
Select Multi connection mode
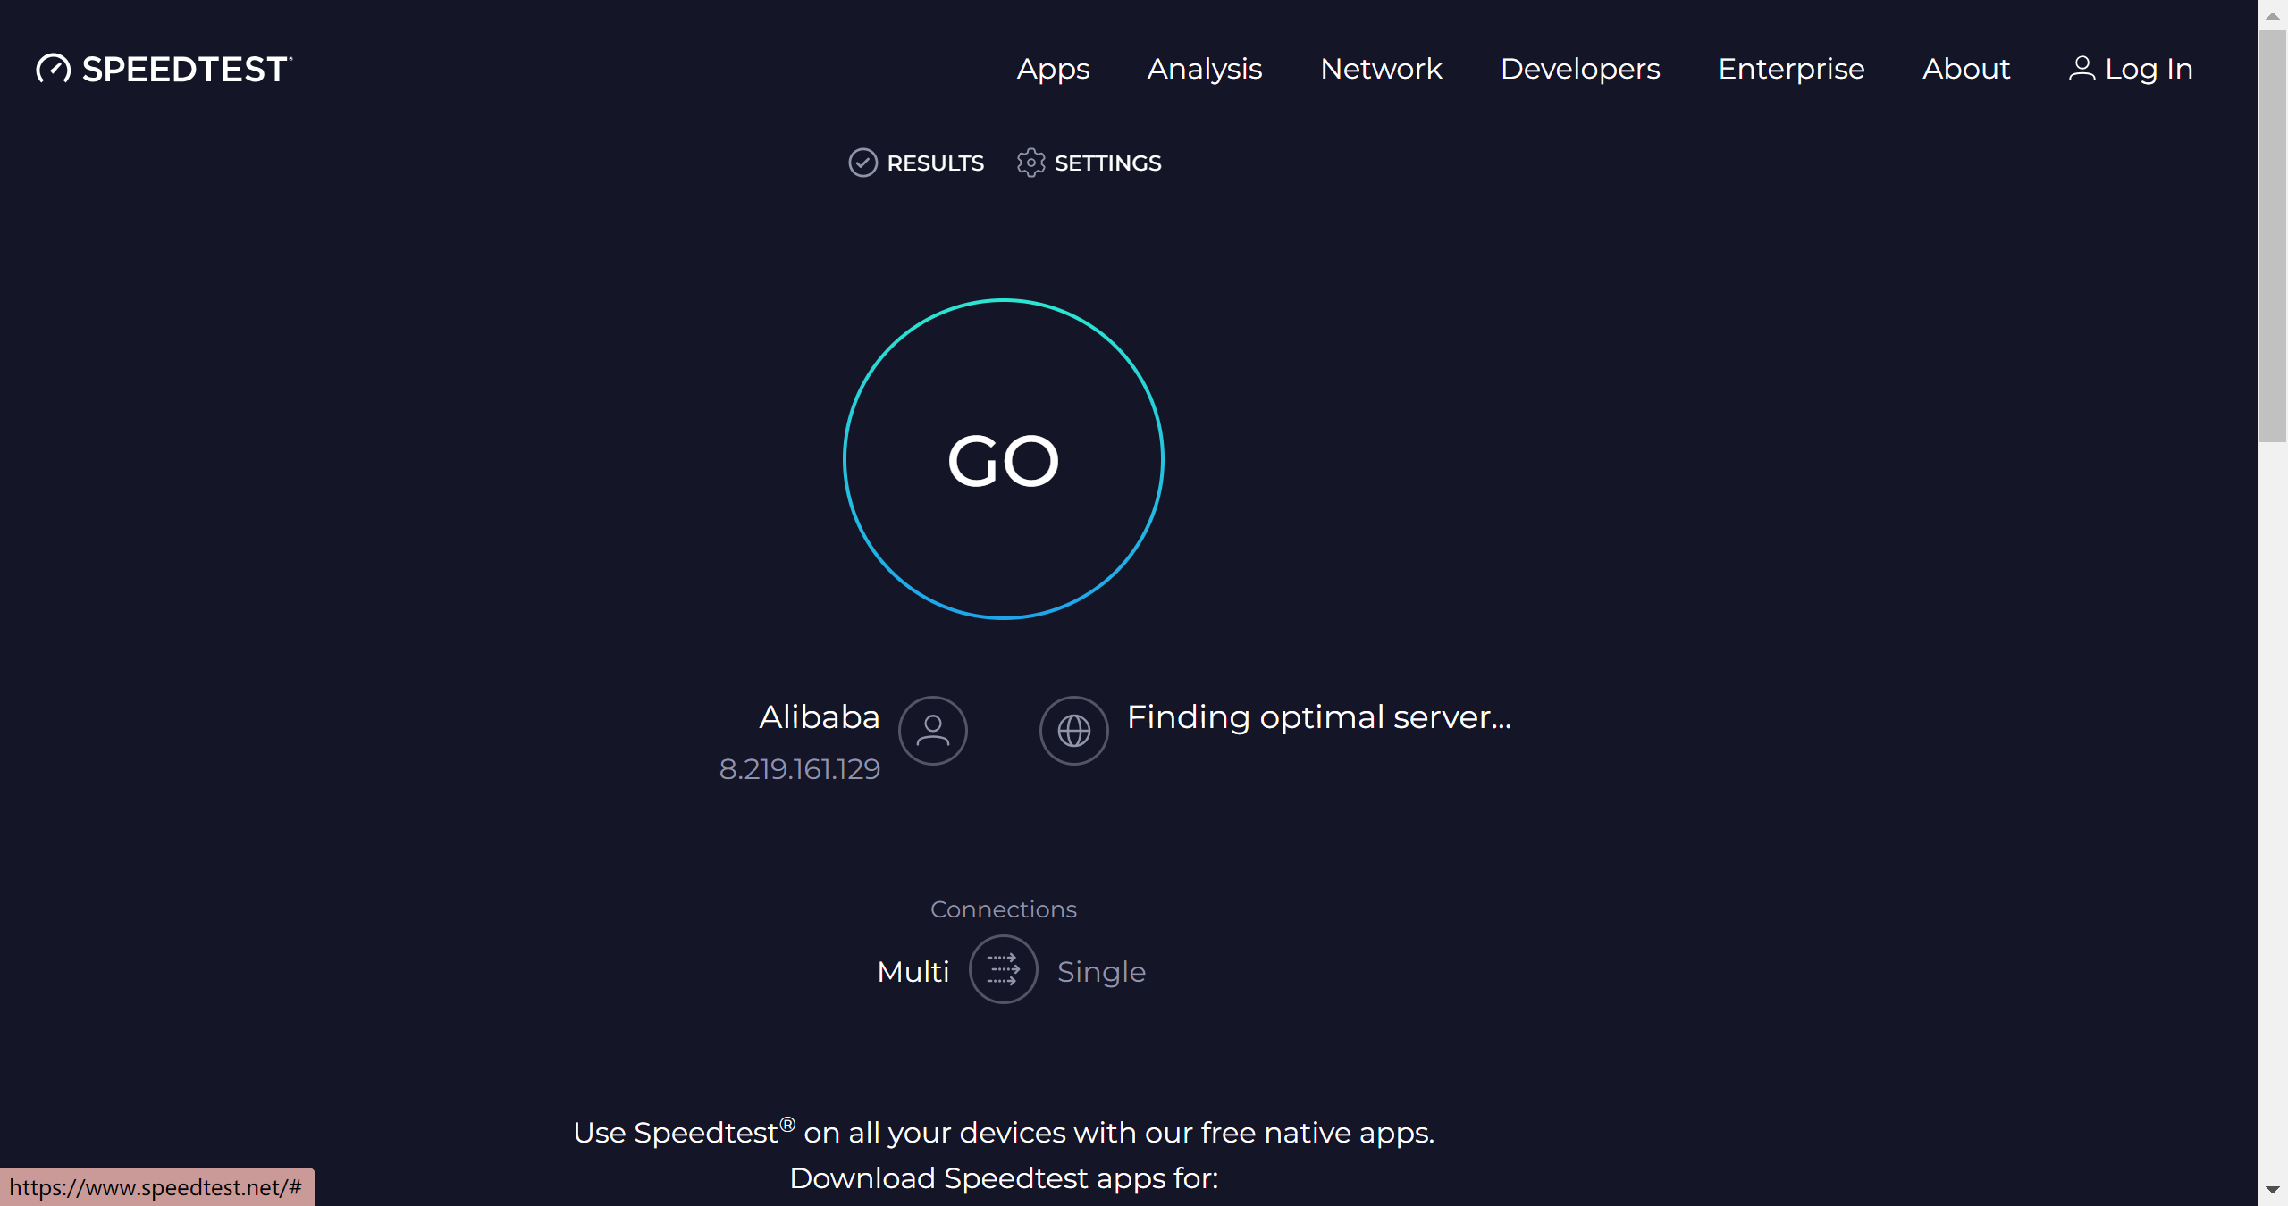coord(913,971)
